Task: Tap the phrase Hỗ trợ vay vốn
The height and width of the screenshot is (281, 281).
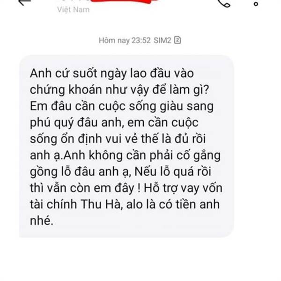Action: coord(183,188)
